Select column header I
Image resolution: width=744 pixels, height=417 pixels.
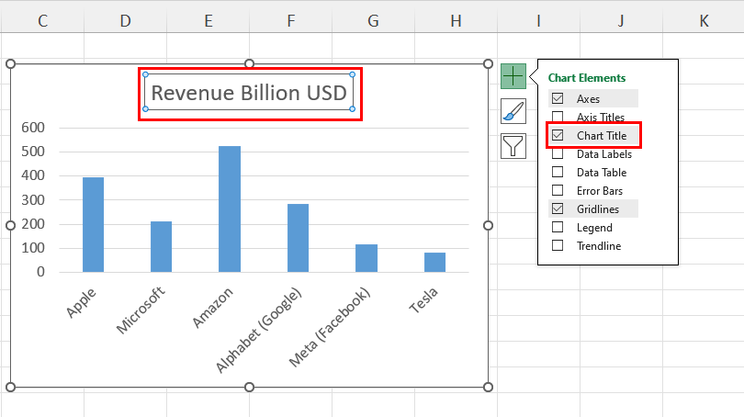(538, 21)
